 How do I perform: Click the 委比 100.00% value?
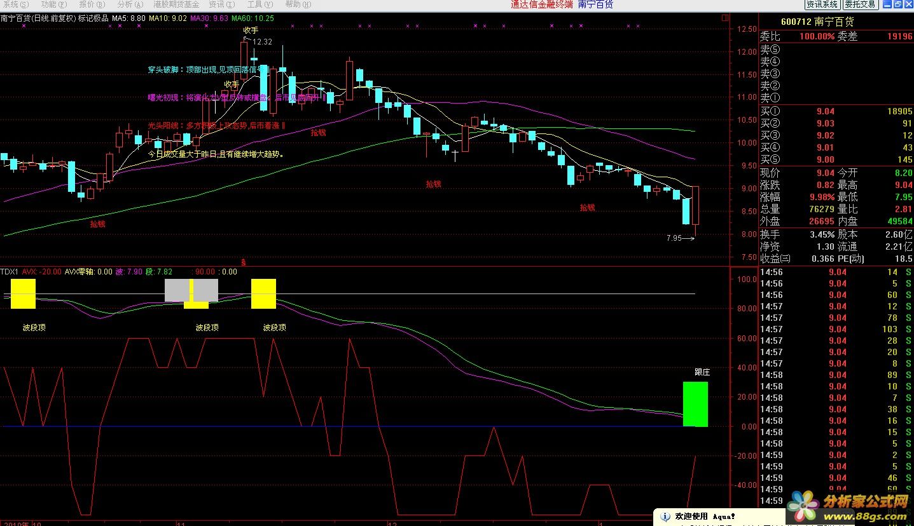pyautogui.click(x=817, y=37)
